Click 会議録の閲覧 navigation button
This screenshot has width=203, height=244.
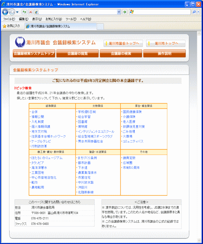[78, 53]
